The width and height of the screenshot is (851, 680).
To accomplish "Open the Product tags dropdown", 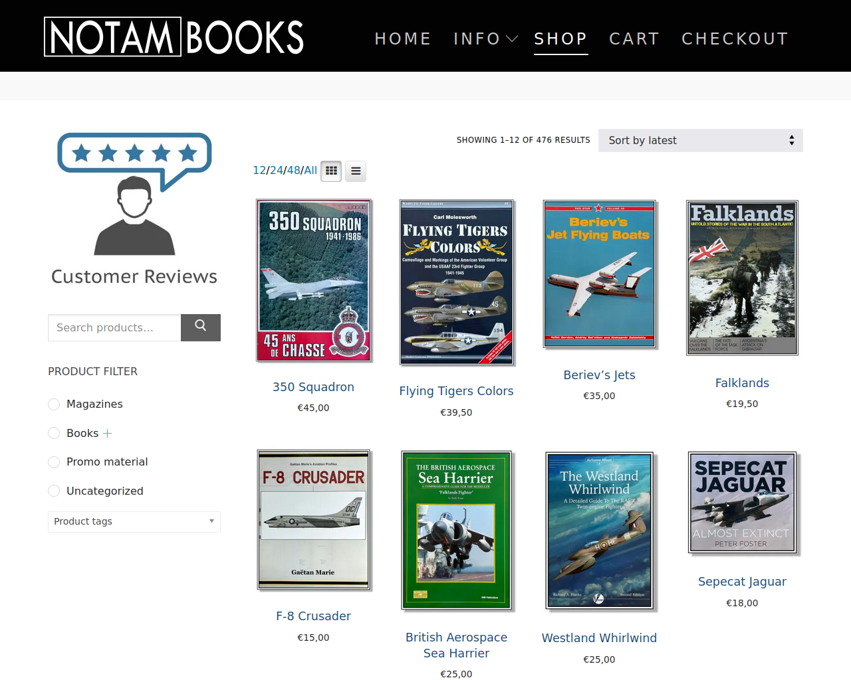I will click(134, 521).
